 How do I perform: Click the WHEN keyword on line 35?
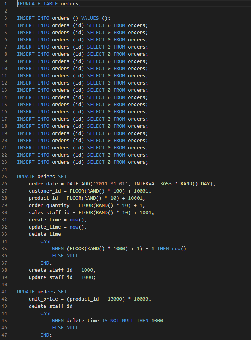coord(58,248)
